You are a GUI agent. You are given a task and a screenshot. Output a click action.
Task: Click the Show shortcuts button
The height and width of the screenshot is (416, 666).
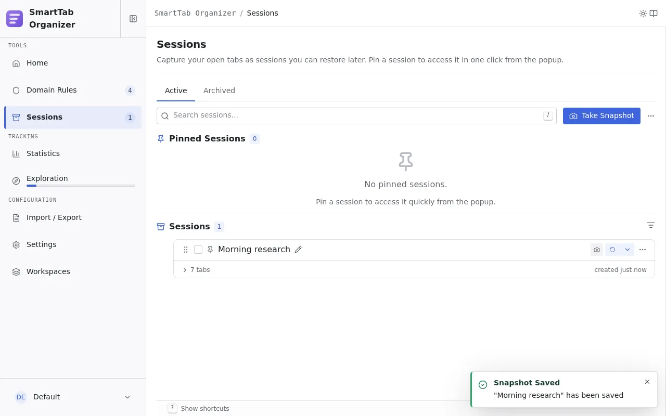tap(198, 409)
